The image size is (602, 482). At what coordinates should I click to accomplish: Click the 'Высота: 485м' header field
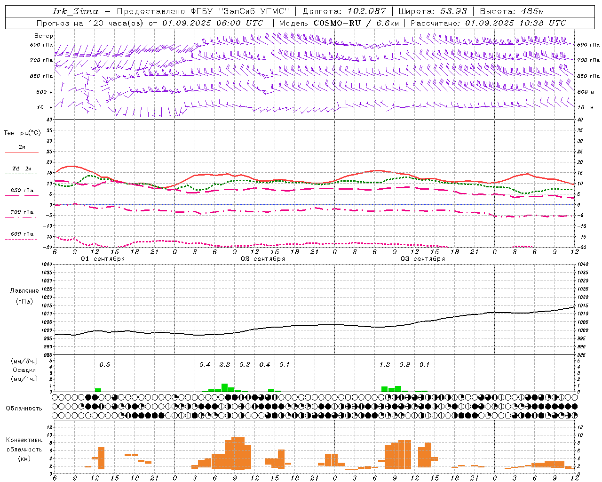click(512, 11)
